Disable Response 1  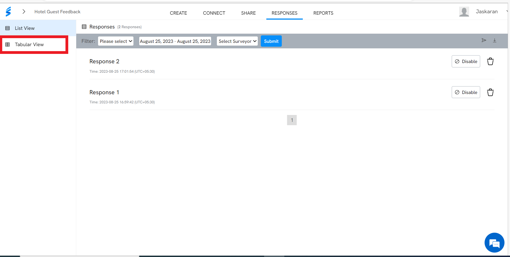click(x=466, y=92)
